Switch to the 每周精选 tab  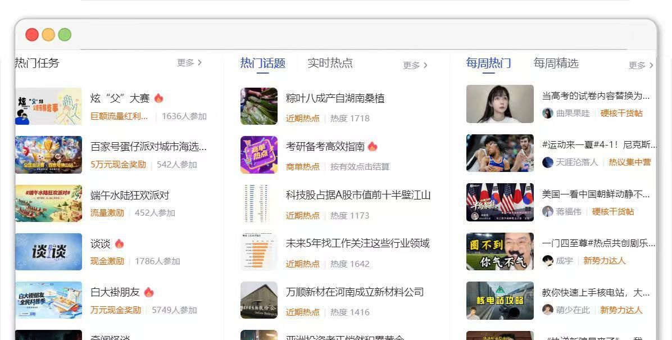556,63
